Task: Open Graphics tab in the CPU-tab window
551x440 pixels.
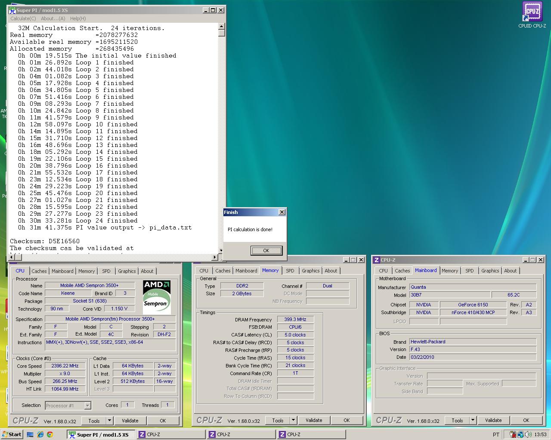Action: click(x=127, y=271)
